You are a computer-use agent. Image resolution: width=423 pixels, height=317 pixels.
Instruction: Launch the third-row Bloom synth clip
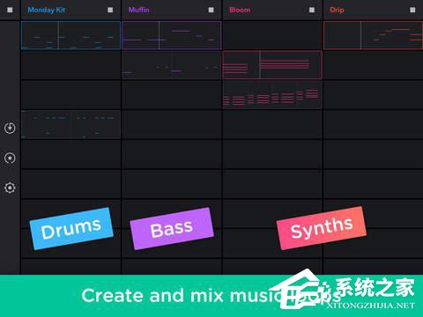(x=272, y=95)
